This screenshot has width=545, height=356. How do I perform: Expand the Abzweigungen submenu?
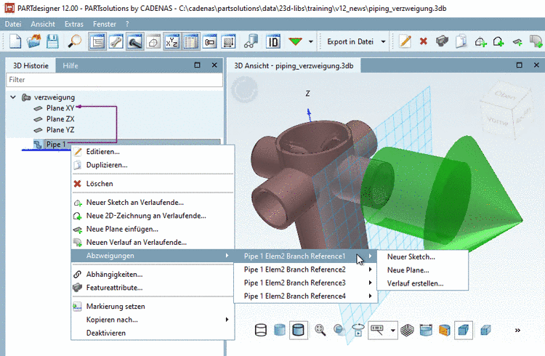click(x=153, y=256)
